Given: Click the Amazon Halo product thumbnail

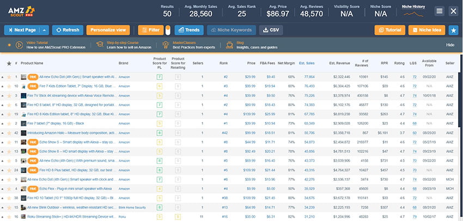Looking at the screenshot, I should (x=23, y=133).
